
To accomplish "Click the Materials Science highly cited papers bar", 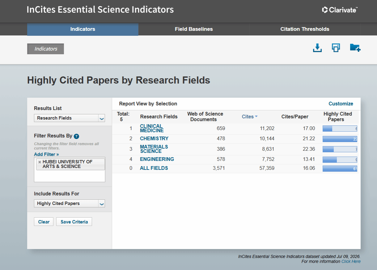I will click(x=340, y=149).
